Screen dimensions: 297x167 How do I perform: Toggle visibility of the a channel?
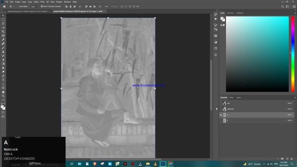point(221,115)
